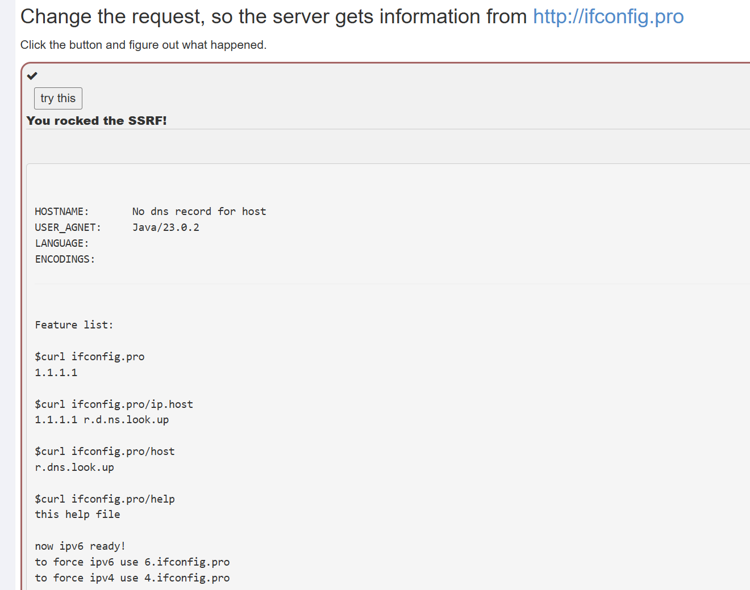Click the "to force ipv6 use 6.ifconfig.pro" line

coord(132,562)
